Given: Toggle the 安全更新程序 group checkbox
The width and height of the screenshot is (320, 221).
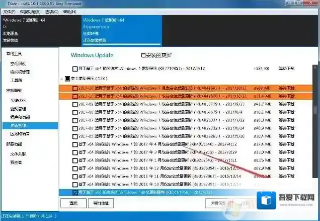Looking at the screenshot, I should pyautogui.click(x=67, y=79).
